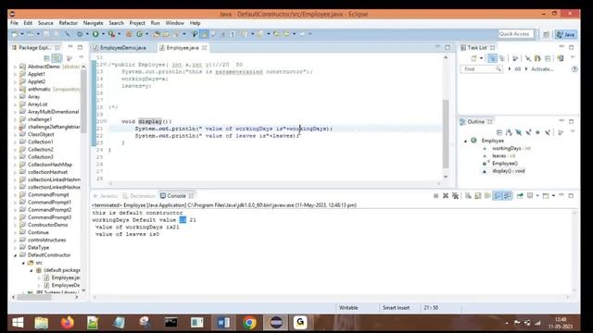This screenshot has width=593, height=333.
Task: Click the Windows Start button
Action: click(x=18, y=323)
